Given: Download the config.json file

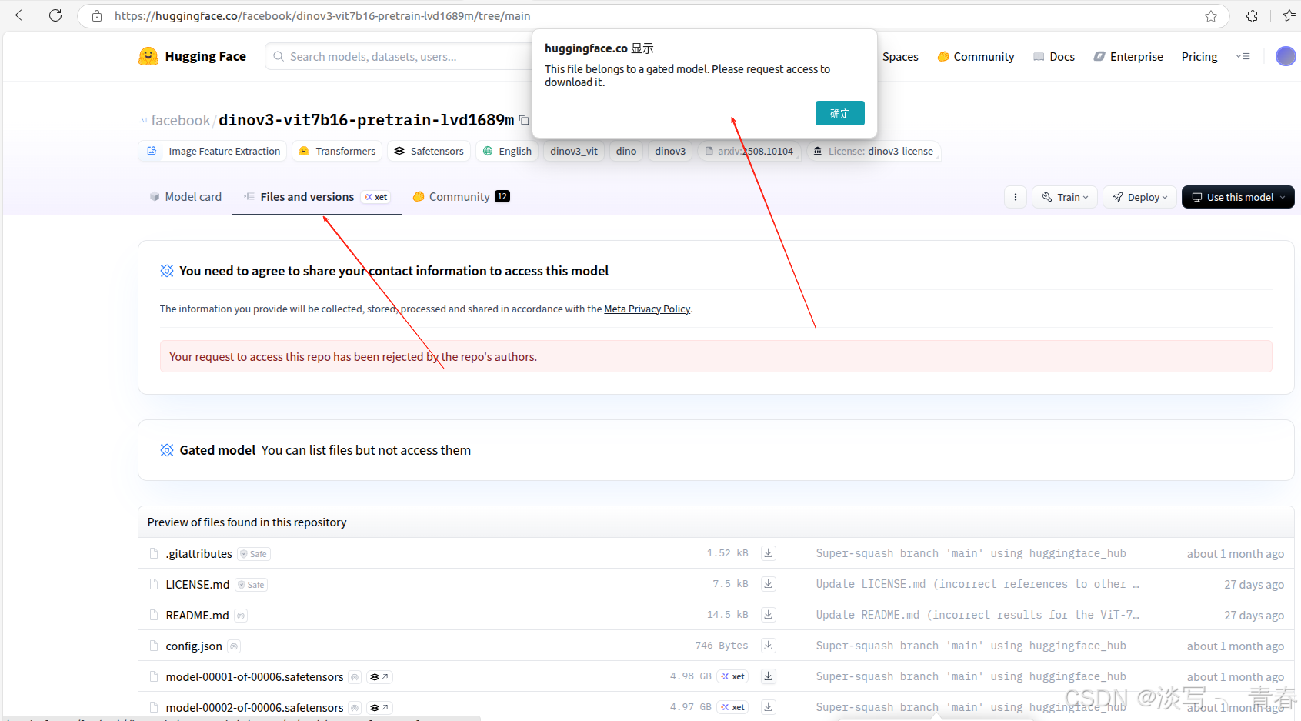Looking at the screenshot, I should click(x=768, y=646).
